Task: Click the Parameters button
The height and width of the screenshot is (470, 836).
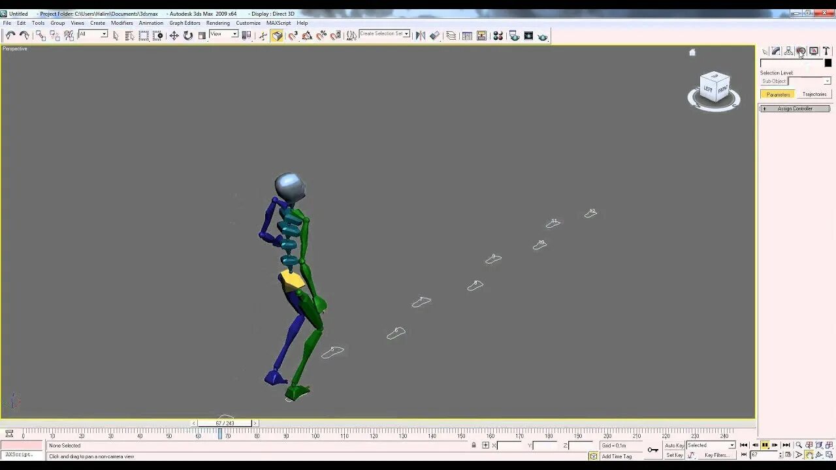Action: tap(778, 95)
